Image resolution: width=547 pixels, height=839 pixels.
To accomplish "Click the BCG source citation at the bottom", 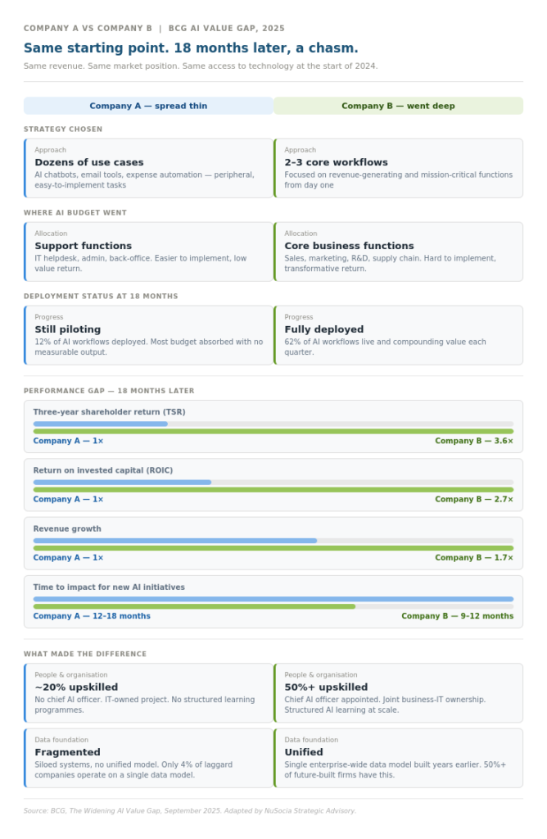I will [x=190, y=810].
